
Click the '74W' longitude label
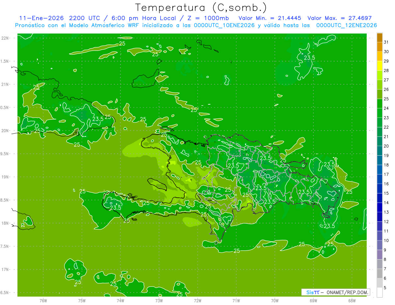coord(120,301)
